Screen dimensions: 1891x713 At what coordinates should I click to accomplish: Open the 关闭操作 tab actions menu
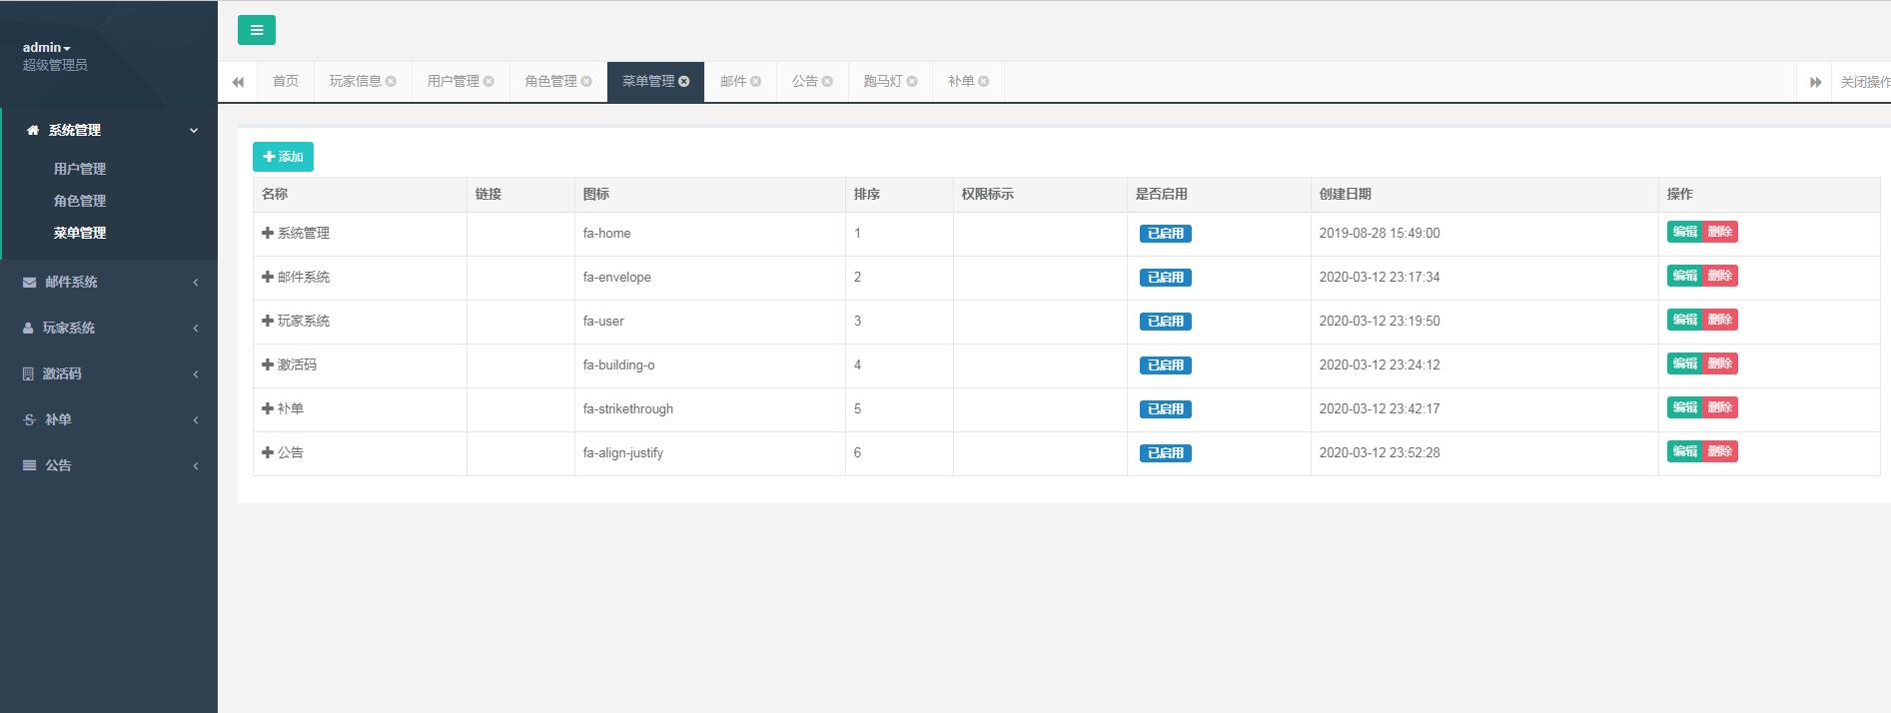pyautogui.click(x=1864, y=82)
